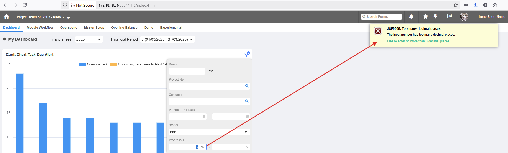This screenshot has width=508, height=153.
Task: Click the Home icon in header
Action: point(6,16)
